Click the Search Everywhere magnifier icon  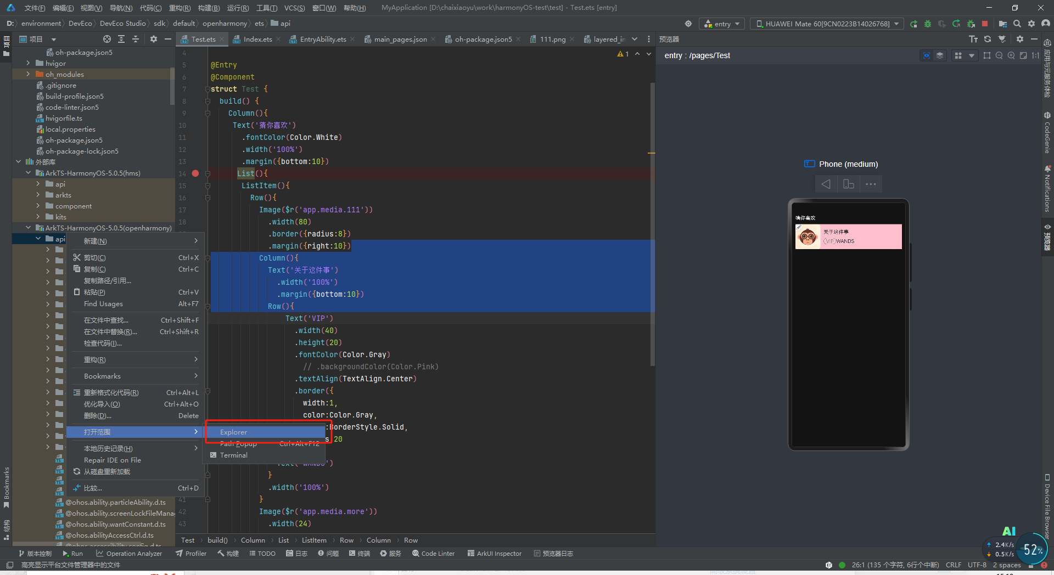(1017, 24)
